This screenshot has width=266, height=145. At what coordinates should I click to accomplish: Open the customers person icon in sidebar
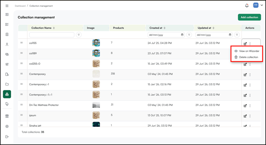pyautogui.click(x=7, y=45)
